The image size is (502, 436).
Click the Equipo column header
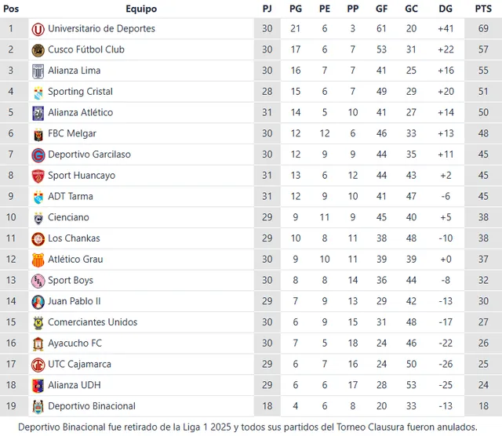point(141,9)
